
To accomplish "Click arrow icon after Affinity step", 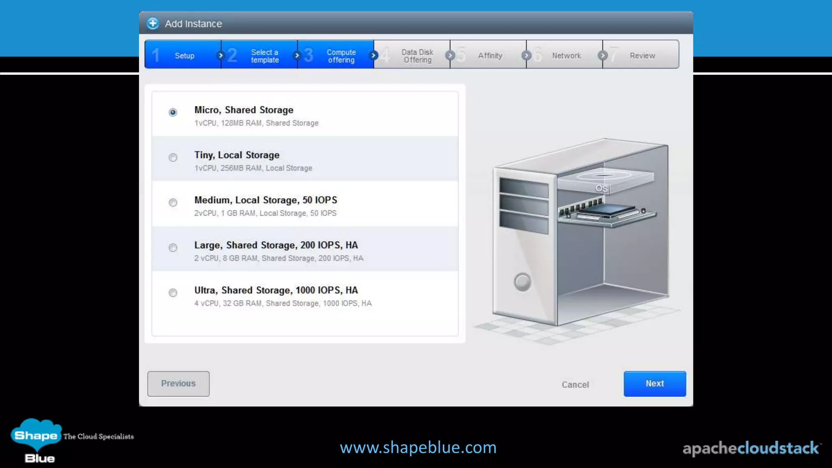I will click(x=526, y=55).
